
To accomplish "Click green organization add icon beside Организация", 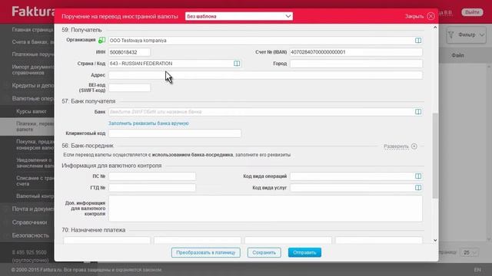I will click(x=101, y=40).
